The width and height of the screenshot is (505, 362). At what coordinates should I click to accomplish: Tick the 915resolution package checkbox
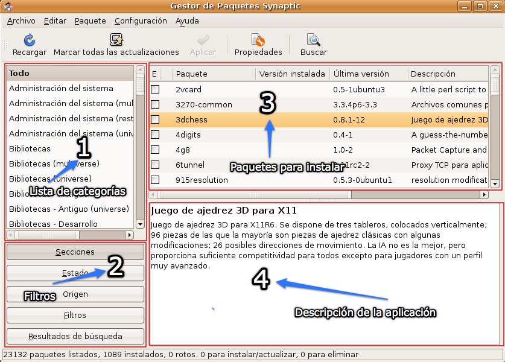pyautogui.click(x=155, y=180)
